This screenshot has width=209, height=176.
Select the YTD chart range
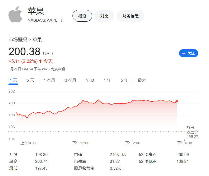[x=90, y=80]
